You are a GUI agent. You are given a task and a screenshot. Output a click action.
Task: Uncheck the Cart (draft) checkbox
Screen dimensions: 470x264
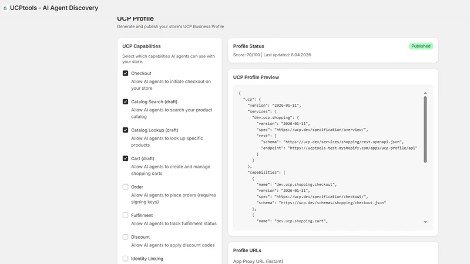pos(125,158)
